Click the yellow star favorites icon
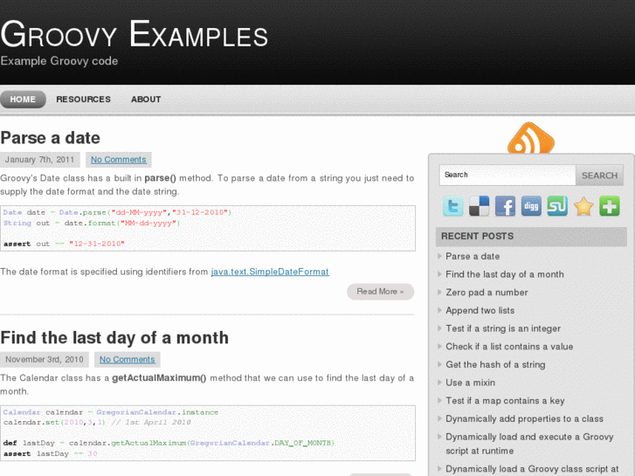 click(x=583, y=206)
